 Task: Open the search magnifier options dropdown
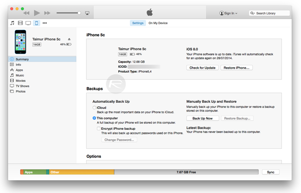point(252,13)
